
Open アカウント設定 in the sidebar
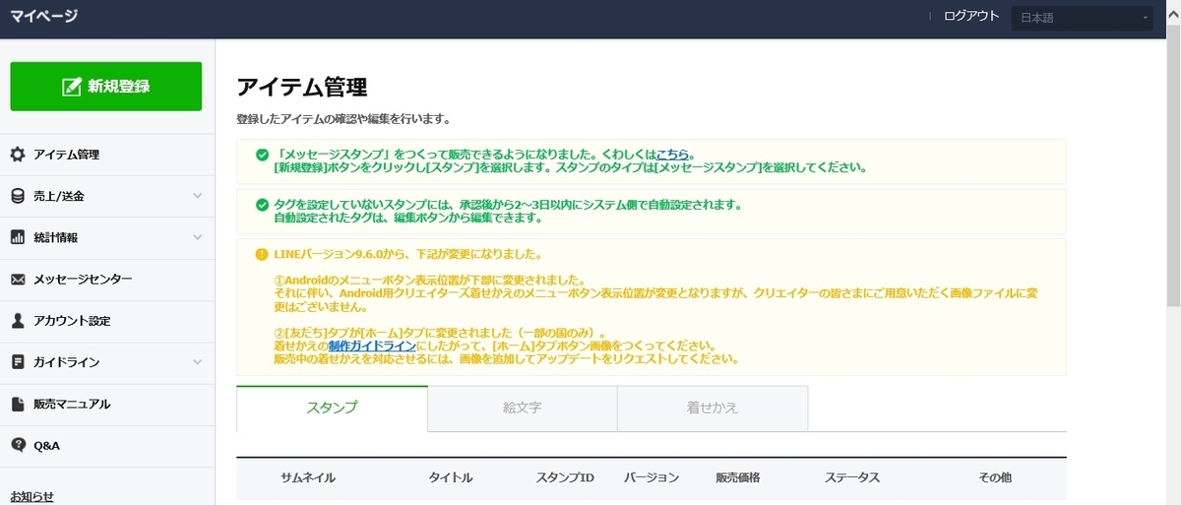tap(107, 321)
